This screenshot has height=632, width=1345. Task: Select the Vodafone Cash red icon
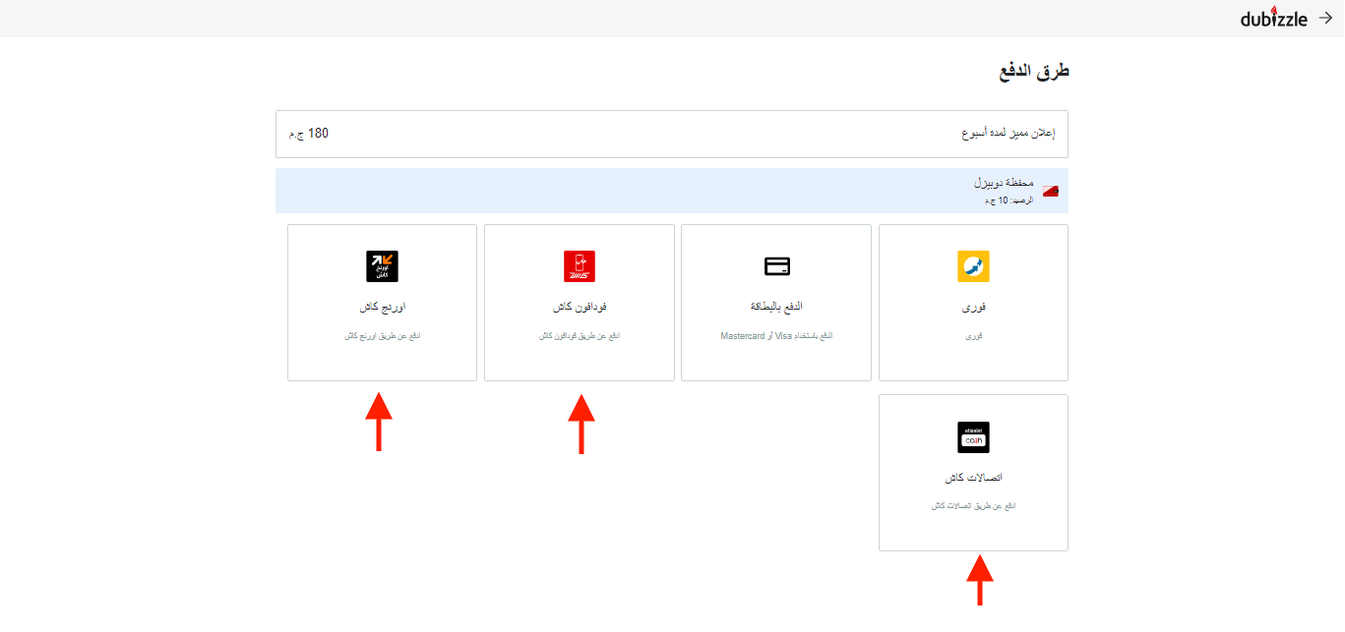click(580, 266)
